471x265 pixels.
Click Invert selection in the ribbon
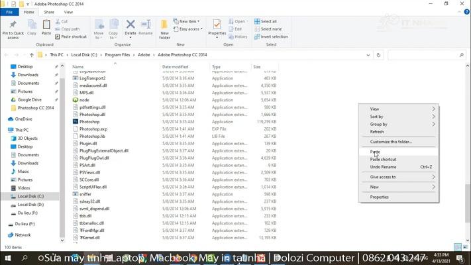coord(274,36)
